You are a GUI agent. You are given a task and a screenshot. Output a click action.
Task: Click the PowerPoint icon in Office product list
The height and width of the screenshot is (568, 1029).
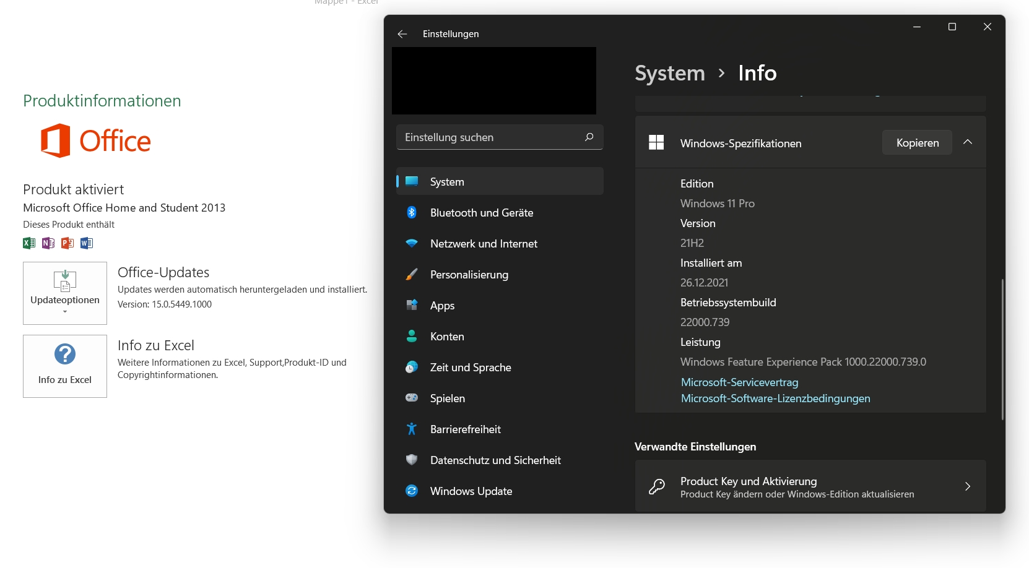67,243
